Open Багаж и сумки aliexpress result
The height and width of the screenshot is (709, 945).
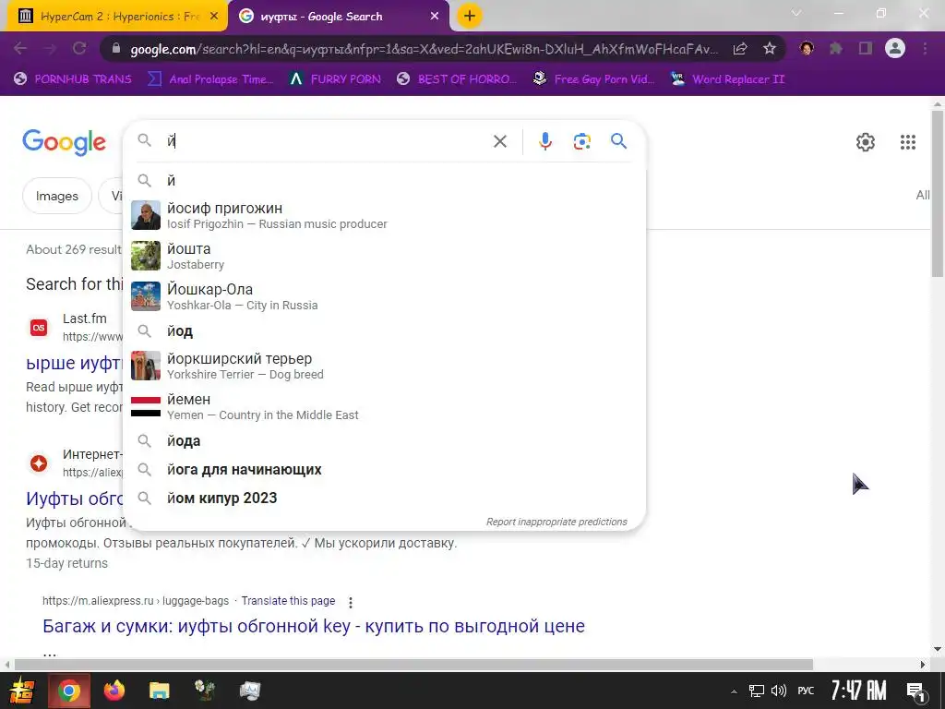(314, 626)
